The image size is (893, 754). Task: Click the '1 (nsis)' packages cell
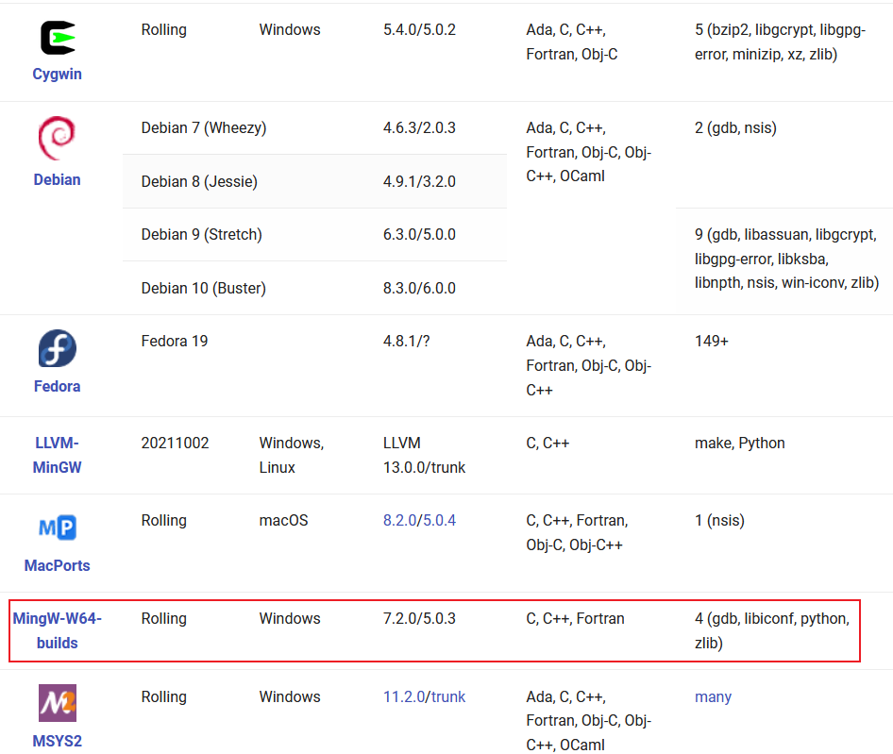719,521
